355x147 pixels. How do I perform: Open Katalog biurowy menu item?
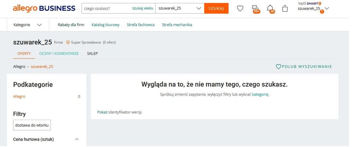point(106,25)
